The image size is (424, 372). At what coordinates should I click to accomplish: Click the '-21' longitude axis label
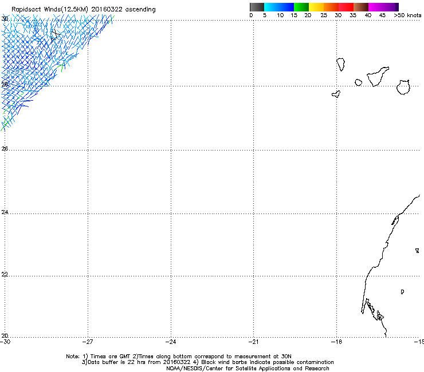click(253, 342)
